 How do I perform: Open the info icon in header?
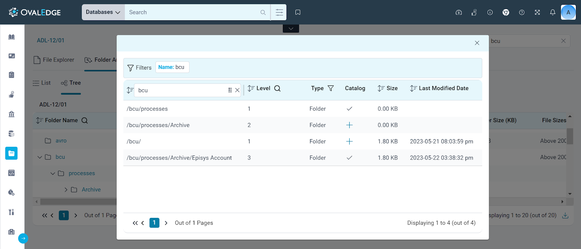(x=490, y=12)
